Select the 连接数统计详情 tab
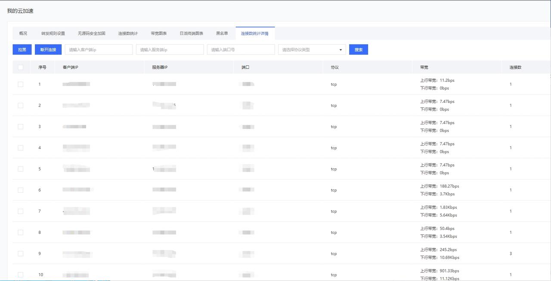Screen dimensions: 551x281 click(254, 34)
